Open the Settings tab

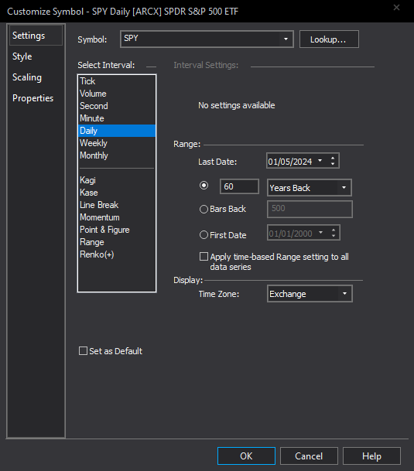click(36, 36)
